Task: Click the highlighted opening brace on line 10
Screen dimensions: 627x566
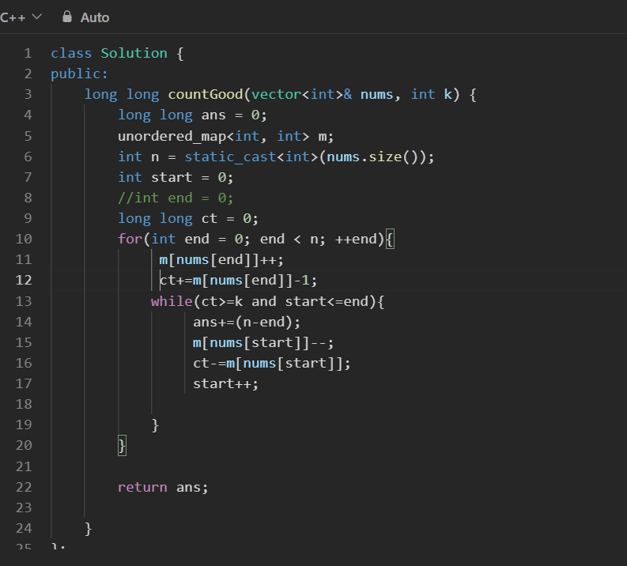Action: 390,239
